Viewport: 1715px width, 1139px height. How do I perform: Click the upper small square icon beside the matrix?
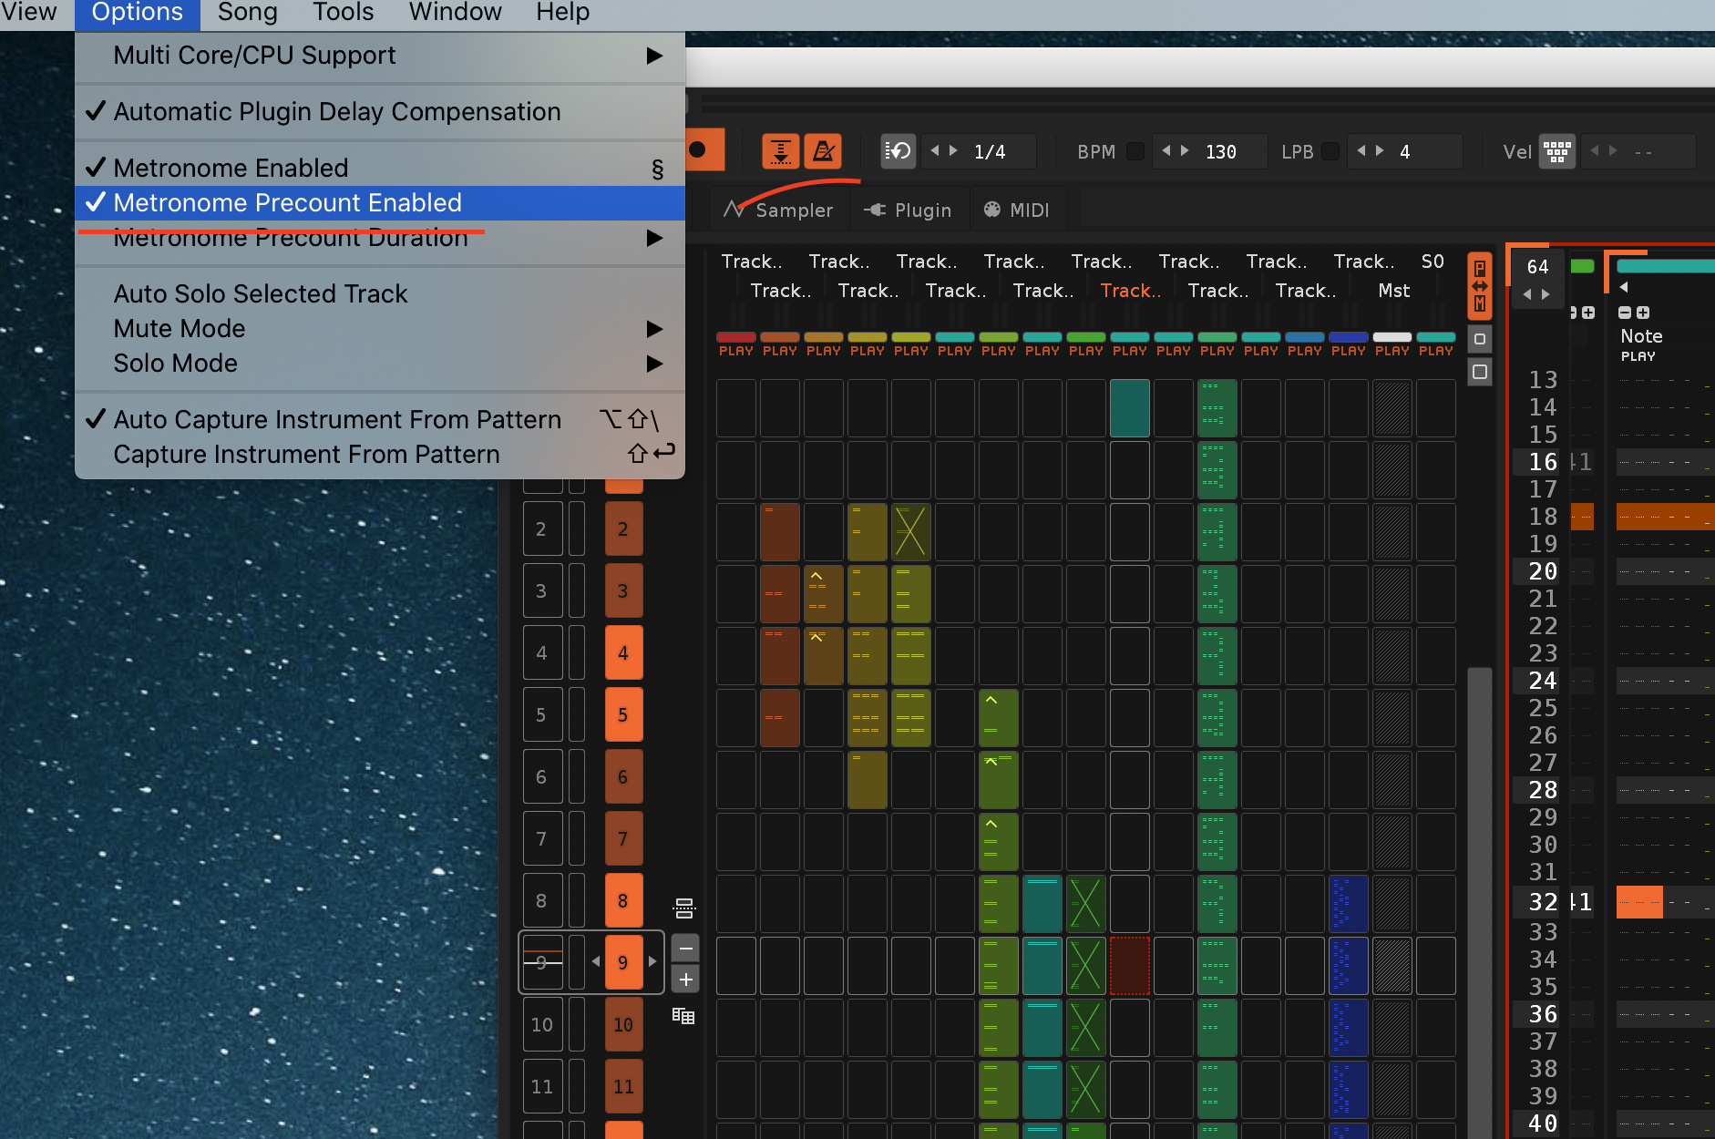click(1480, 339)
